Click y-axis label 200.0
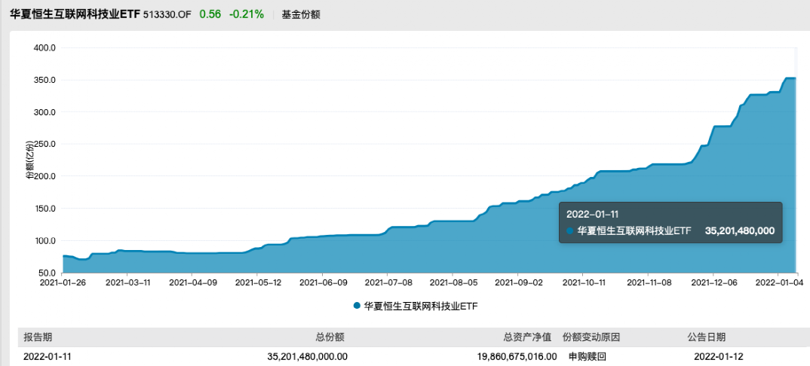 tap(44, 176)
